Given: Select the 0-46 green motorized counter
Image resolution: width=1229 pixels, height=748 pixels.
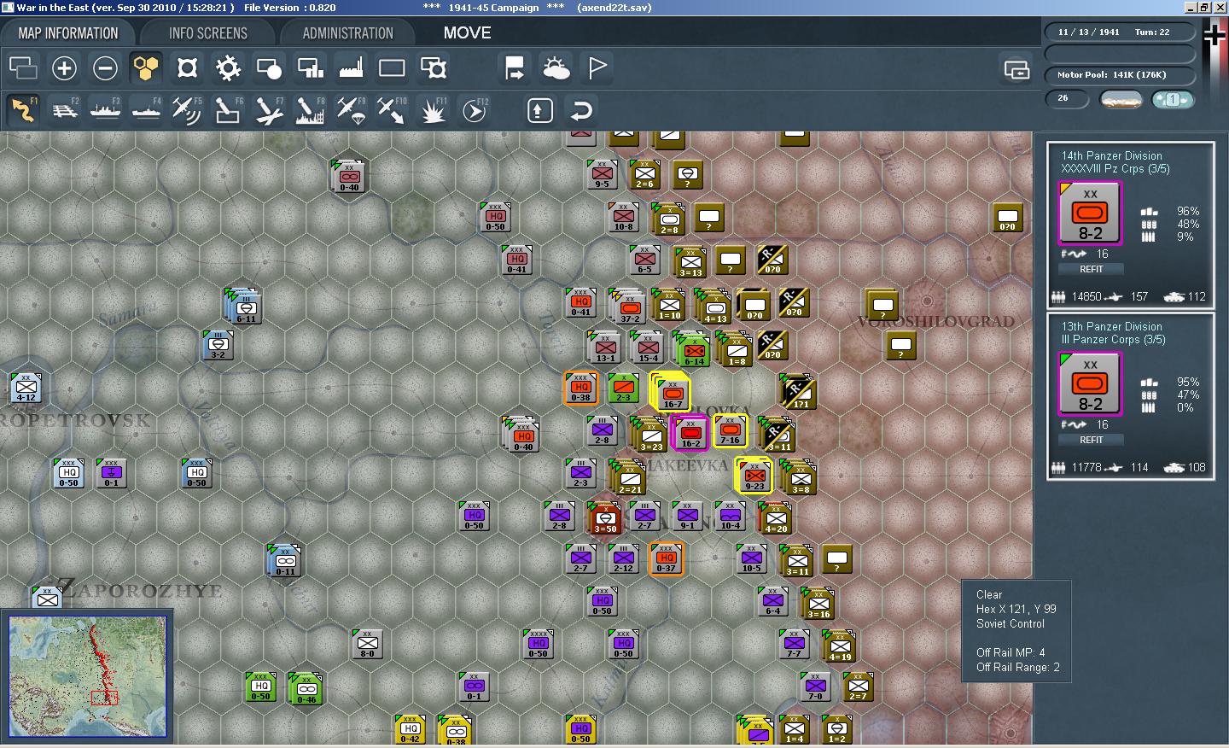Looking at the screenshot, I should [x=306, y=688].
